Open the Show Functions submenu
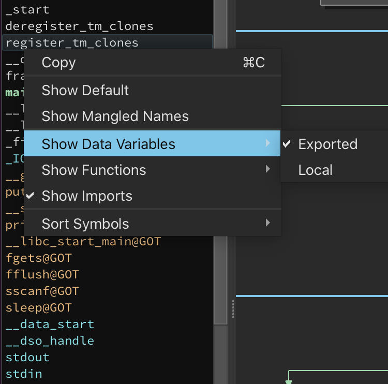 tap(153, 170)
